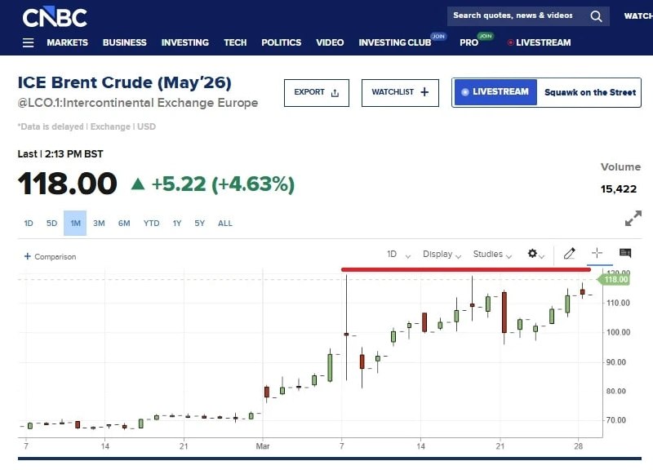Switch chart to the YTD tab
653x470 pixels.
coord(151,223)
